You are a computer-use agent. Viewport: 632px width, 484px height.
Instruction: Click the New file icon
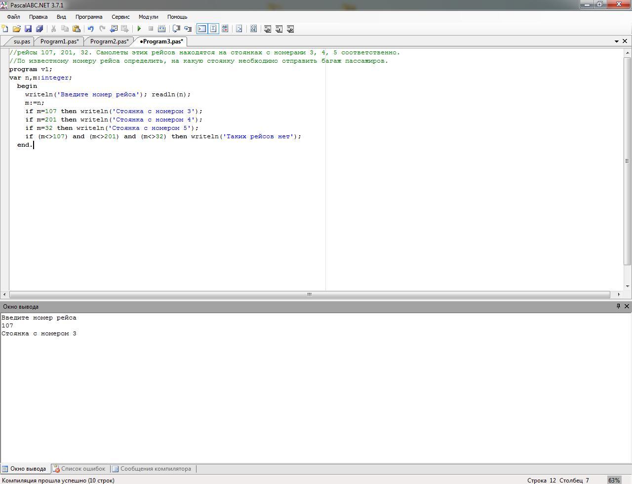(x=5, y=29)
